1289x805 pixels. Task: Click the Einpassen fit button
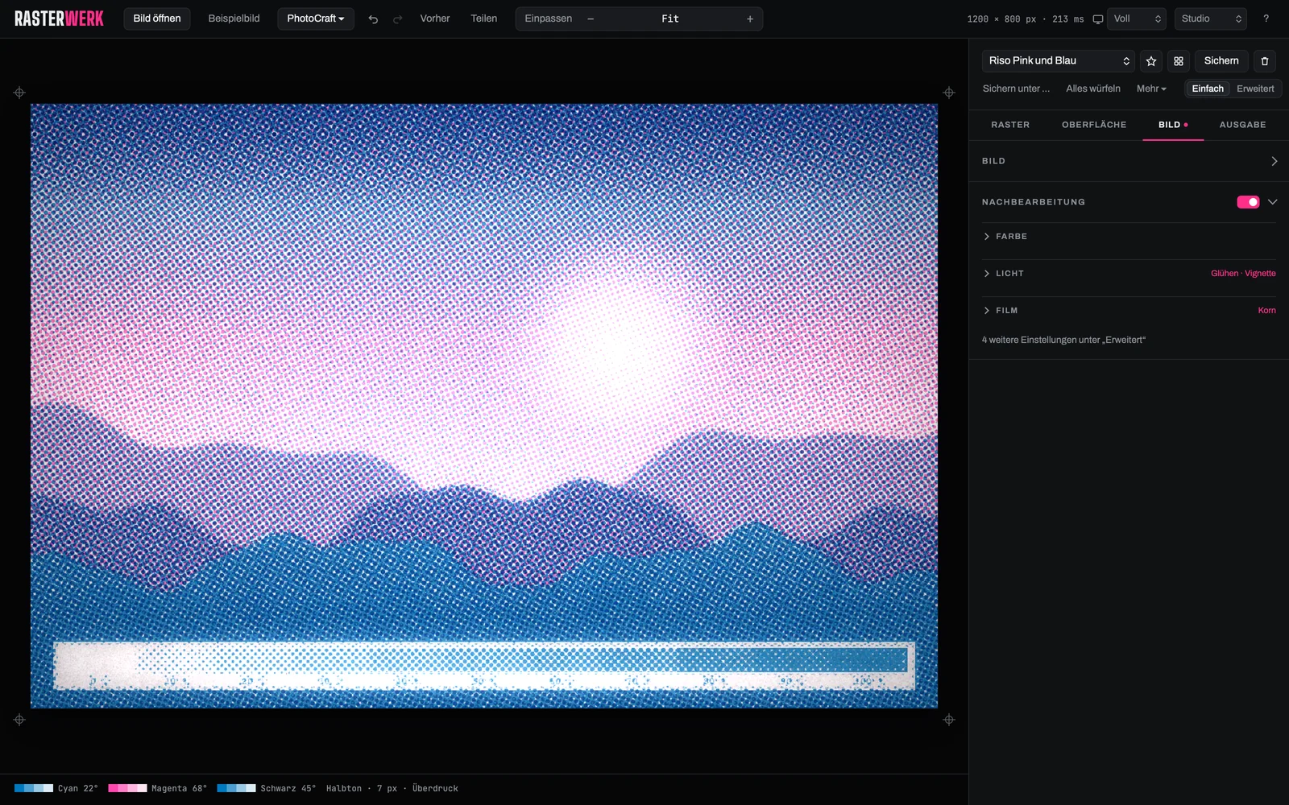549,19
